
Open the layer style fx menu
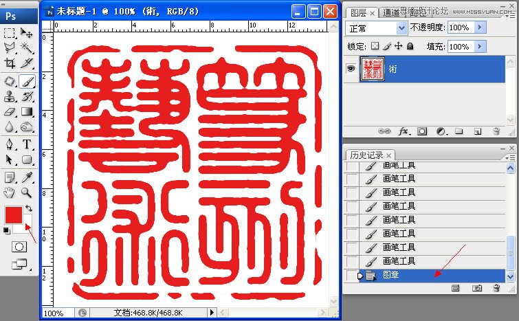click(404, 132)
